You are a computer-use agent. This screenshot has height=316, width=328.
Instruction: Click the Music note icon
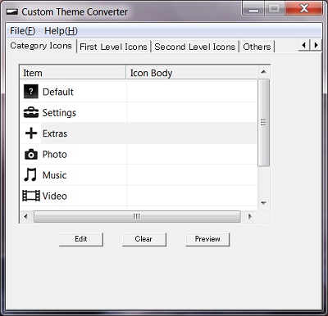tap(30, 174)
